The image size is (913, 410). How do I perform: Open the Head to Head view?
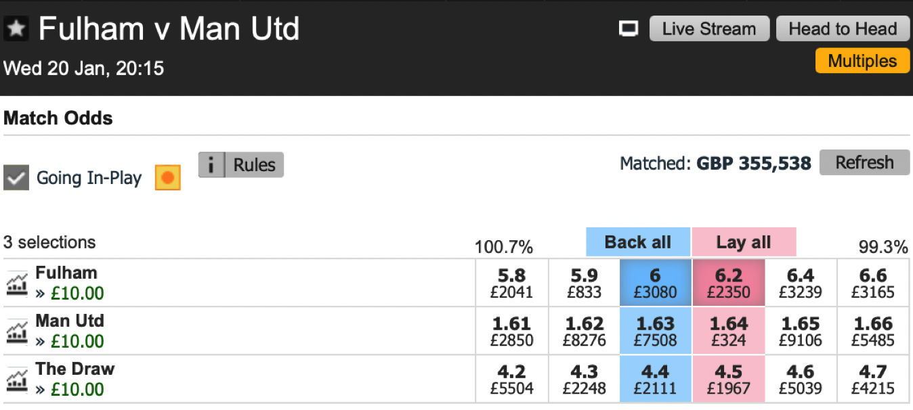(x=843, y=29)
